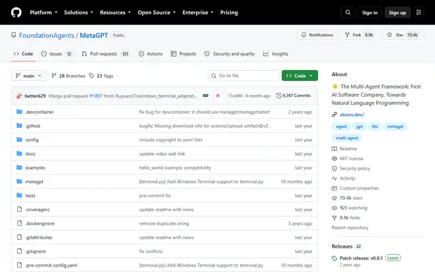435x272 pixels.
Task: Switch to Security and quality tab
Action: (229, 54)
